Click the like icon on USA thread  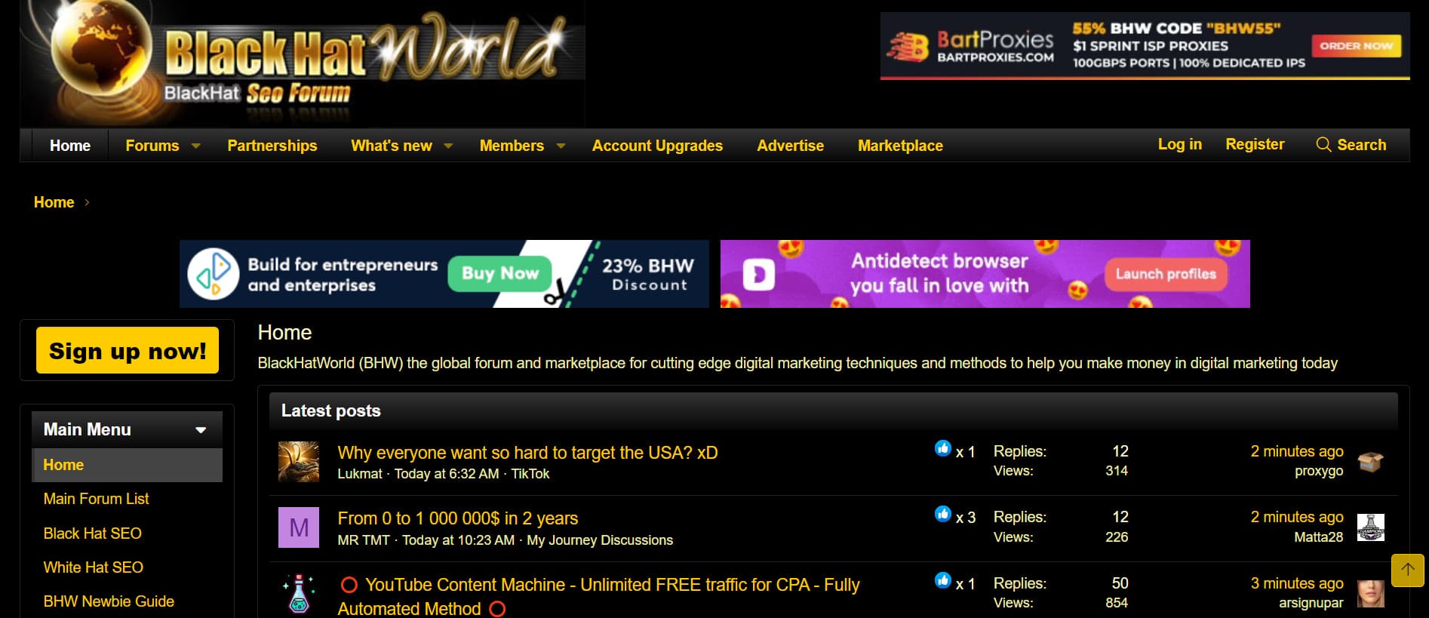(943, 448)
